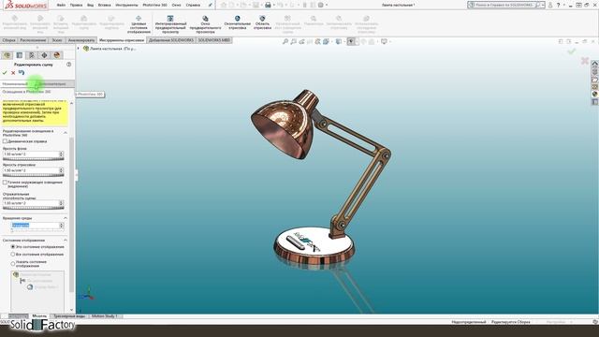This screenshot has height=337, width=599.
Task: Click the rendering brightness slider
Action: pos(34,175)
